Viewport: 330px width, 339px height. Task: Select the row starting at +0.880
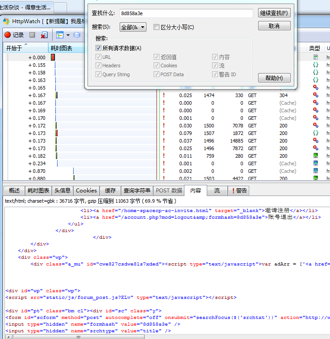167,178
